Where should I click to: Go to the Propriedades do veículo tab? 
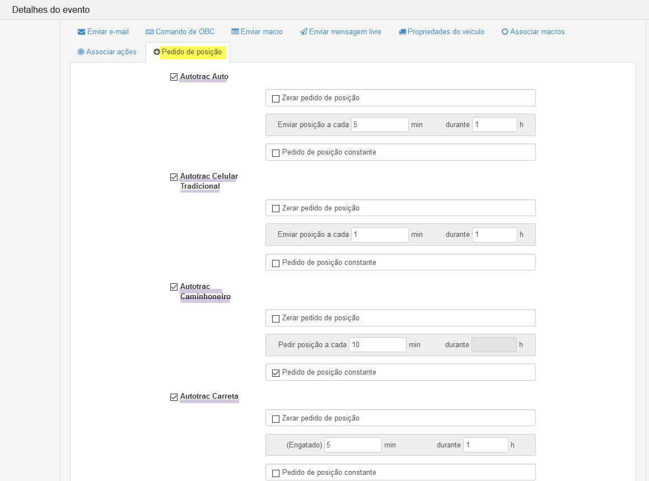[441, 32]
